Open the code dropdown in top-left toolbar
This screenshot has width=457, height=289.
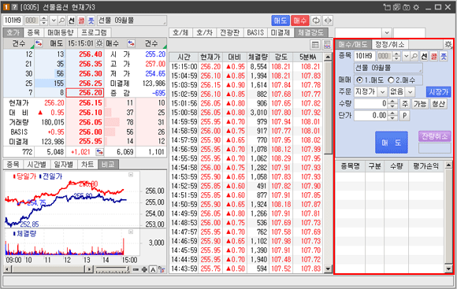[x=54, y=20]
